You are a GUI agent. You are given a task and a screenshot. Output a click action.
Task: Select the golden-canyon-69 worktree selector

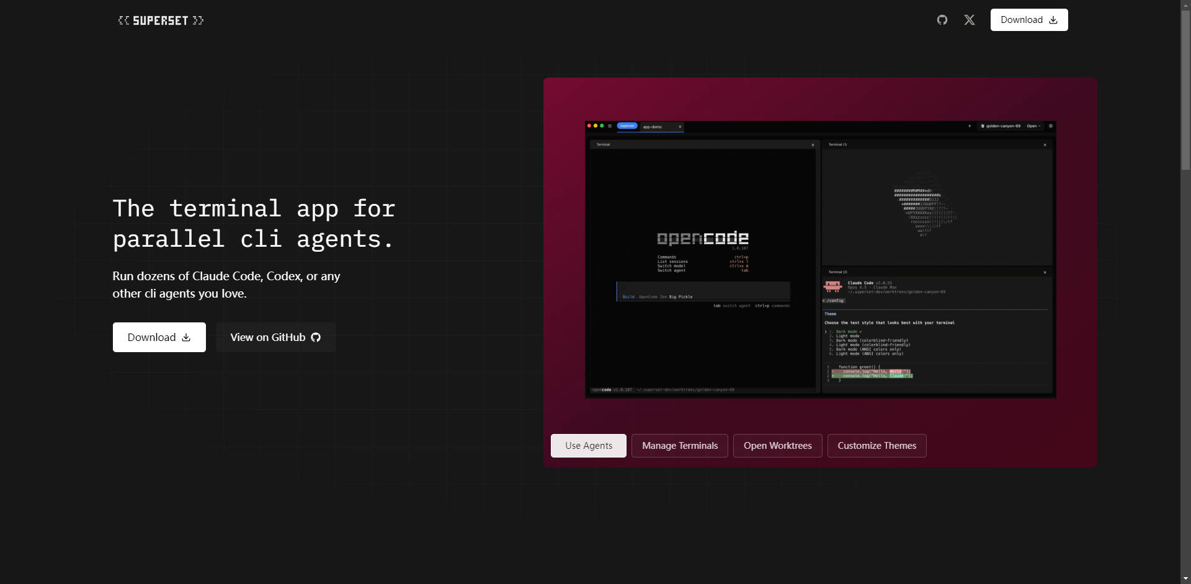point(1001,126)
